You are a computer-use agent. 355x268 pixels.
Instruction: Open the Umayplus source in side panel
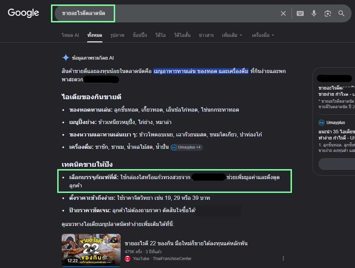click(x=336, y=123)
